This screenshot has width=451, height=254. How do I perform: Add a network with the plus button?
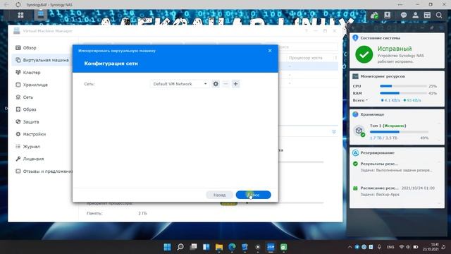[235, 84]
